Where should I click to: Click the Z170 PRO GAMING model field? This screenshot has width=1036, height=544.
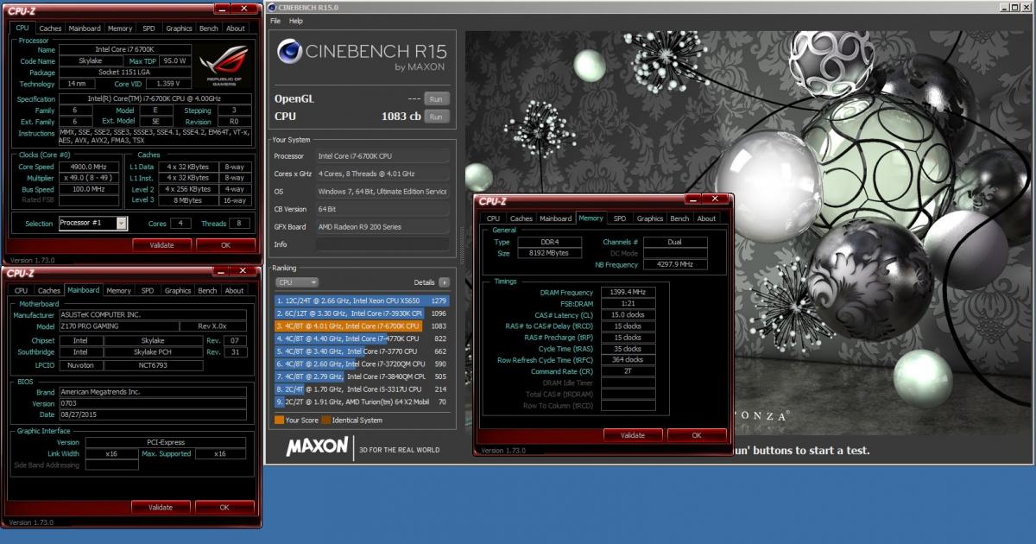click(x=119, y=326)
